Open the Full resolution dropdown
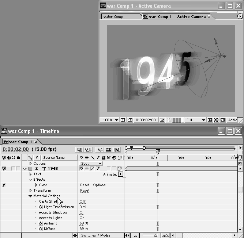Image resolution: width=244 pixels, height=238 pixels. (195, 120)
